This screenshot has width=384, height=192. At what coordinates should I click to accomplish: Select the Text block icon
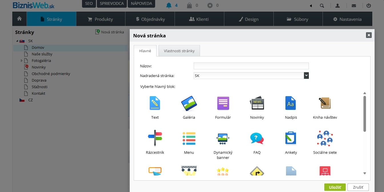click(155, 103)
